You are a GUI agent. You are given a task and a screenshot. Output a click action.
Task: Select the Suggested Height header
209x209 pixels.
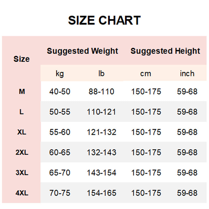click(x=165, y=51)
